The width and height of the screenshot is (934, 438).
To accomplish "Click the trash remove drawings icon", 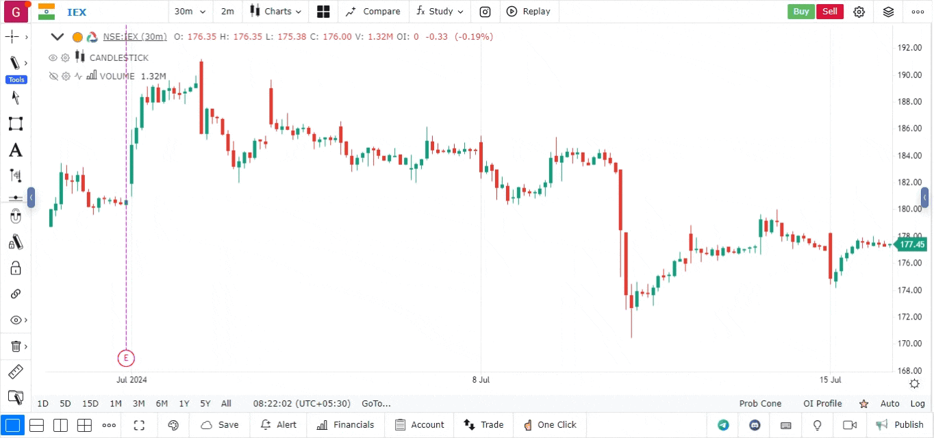I will 15,346.
